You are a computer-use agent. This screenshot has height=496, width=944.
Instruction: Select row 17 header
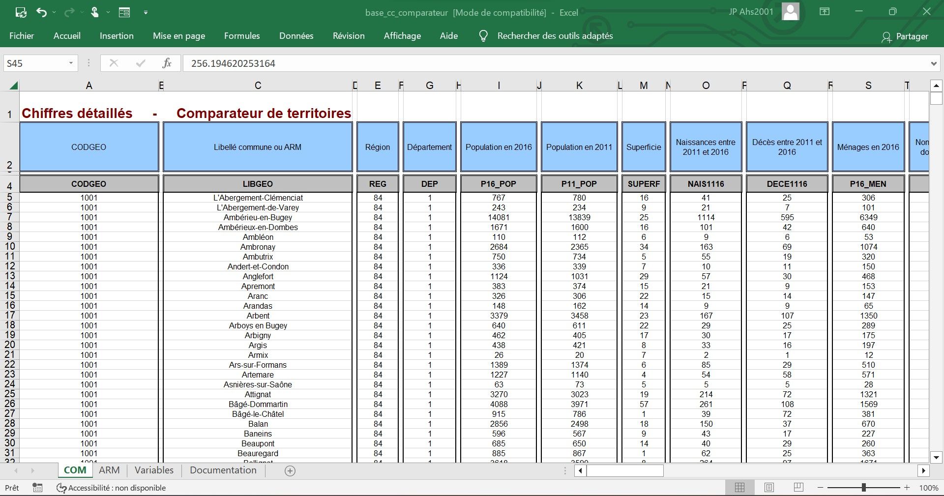(10, 316)
